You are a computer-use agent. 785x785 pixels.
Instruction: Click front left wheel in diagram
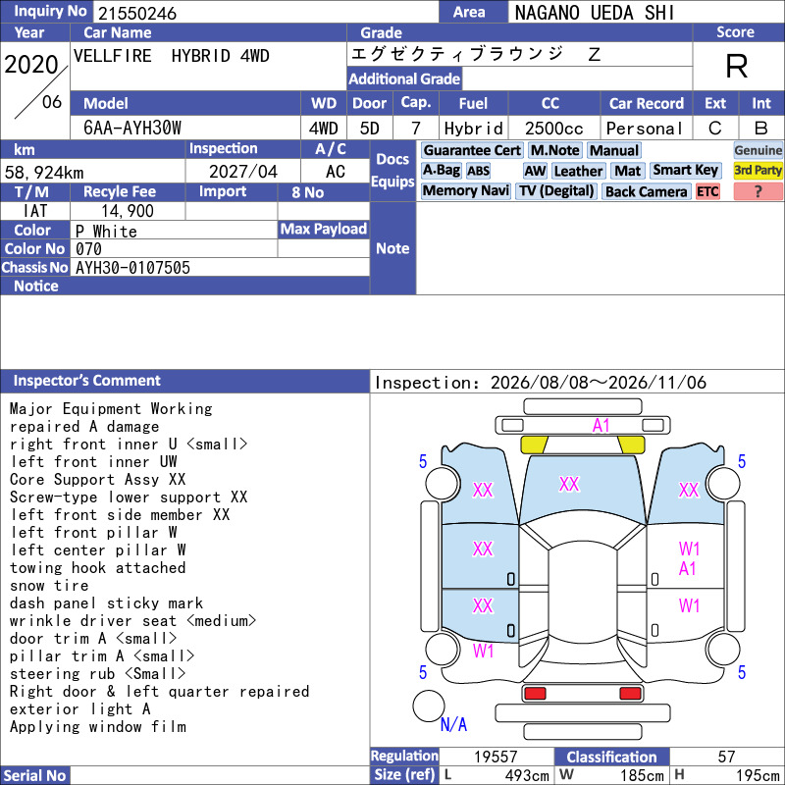pos(443,483)
